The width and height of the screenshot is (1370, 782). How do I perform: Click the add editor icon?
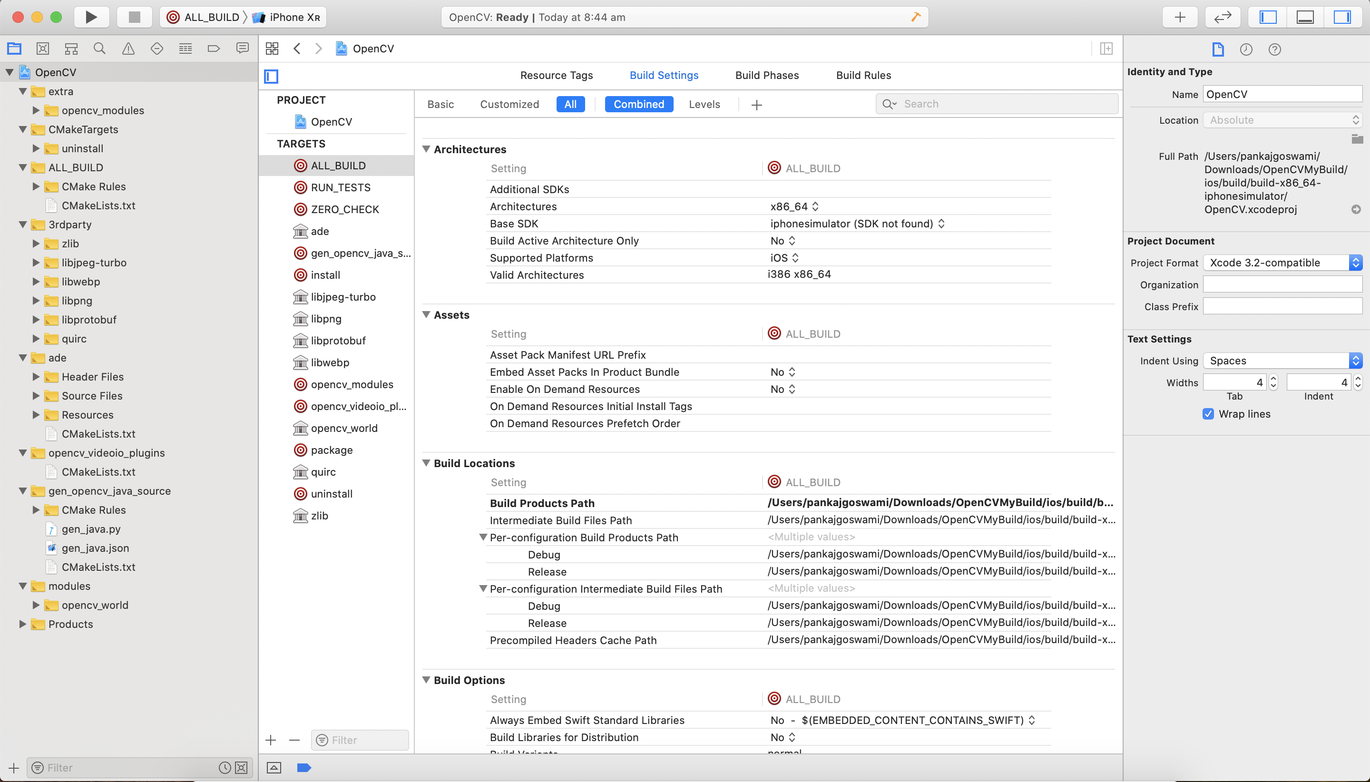[x=1106, y=49]
